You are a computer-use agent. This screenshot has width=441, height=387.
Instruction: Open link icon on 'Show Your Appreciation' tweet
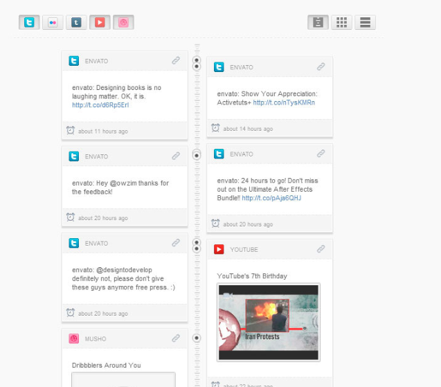[x=321, y=66]
